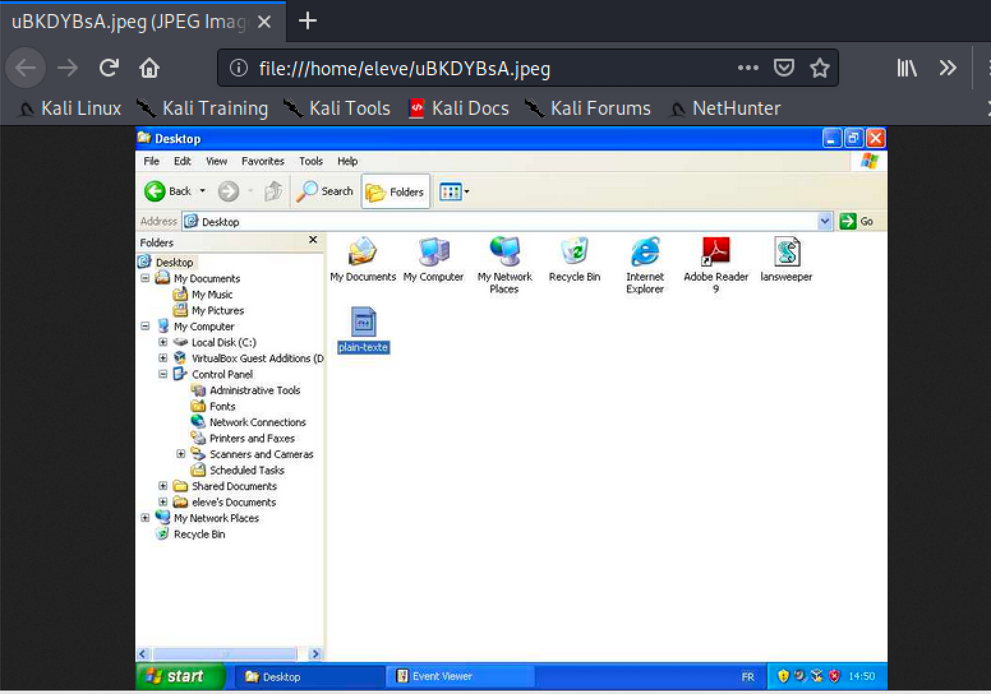The height and width of the screenshot is (694, 991).
Task: Expand Shared Documents node
Action: point(163,485)
